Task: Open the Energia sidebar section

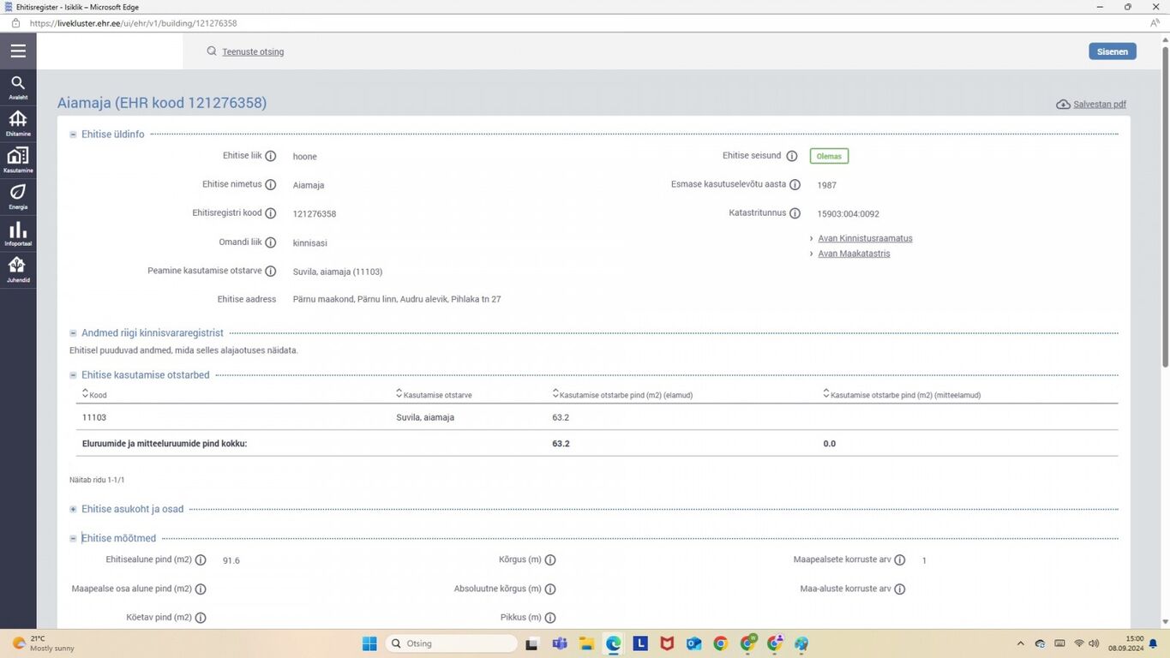Action: pos(18,196)
